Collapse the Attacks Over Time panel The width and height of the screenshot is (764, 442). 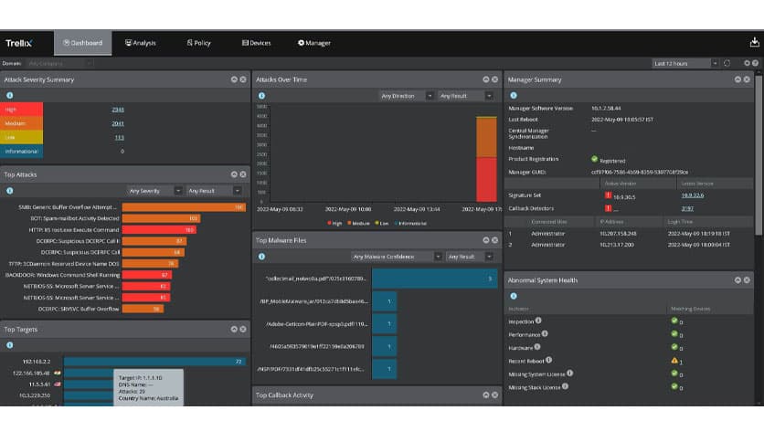(x=486, y=79)
